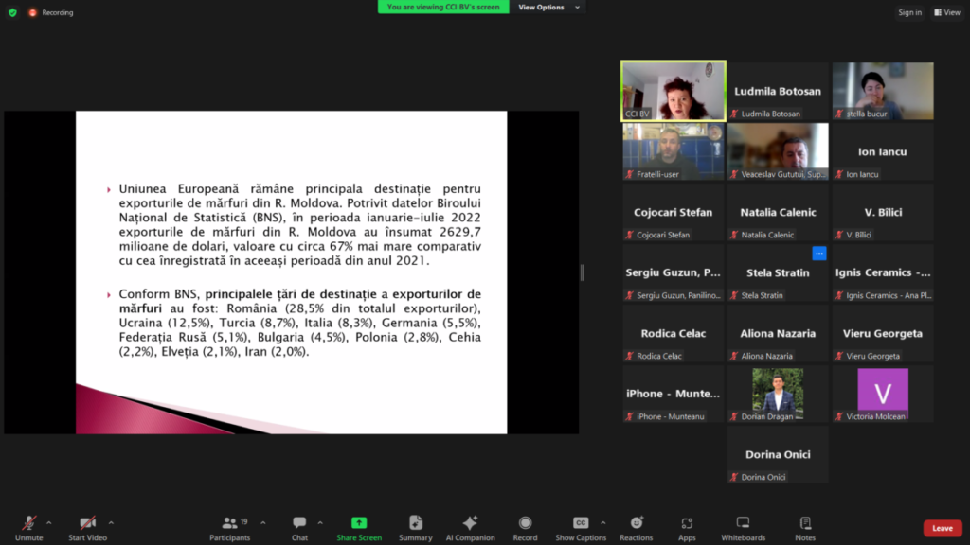Viewport: 970px width, 545px height.
Task: Click the 'You are viewing CCI BV's screen' banner
Action: (443, 8)
